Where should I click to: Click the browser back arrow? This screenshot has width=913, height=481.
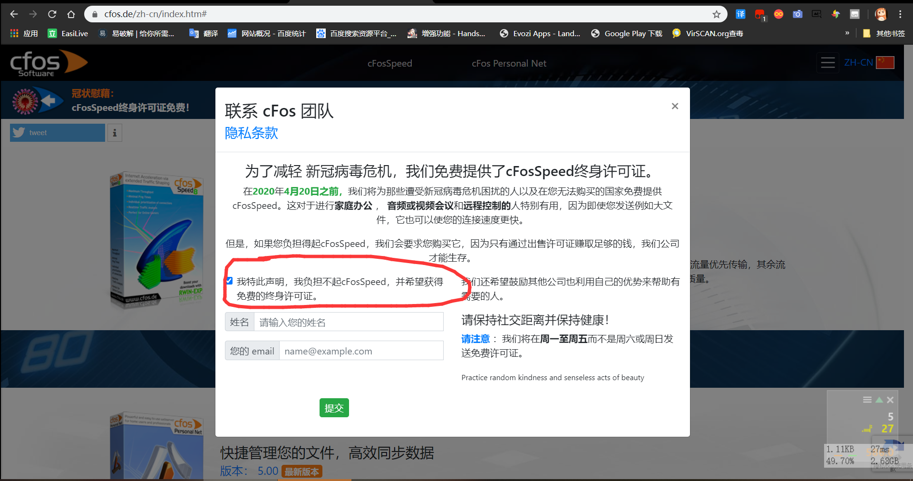pyautogui.click(x=14, y=14)
